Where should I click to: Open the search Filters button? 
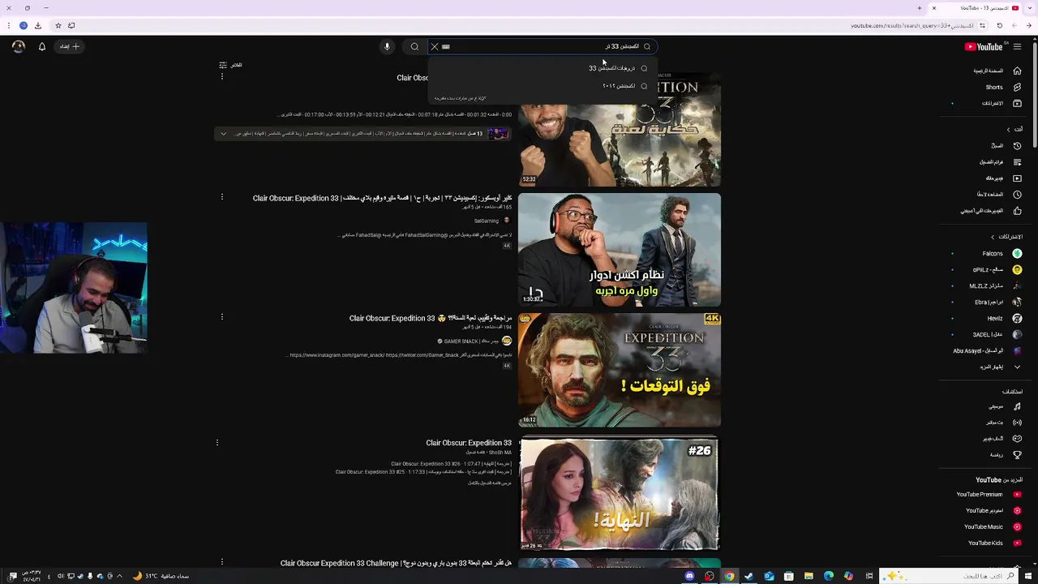click(230, 65)
